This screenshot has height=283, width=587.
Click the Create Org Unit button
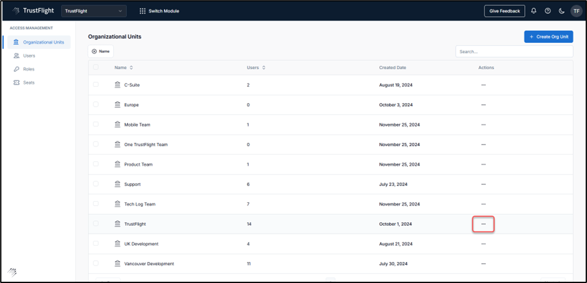(x=548, y=37)
